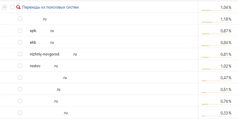This screenshot has width=238, height=120.
Task: Select the checkbox in 0,47% row
Action: point(20,77)
